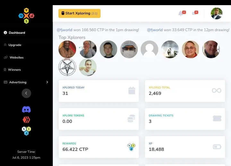Open the first @fjworld winner link

[x=64, y=30]
